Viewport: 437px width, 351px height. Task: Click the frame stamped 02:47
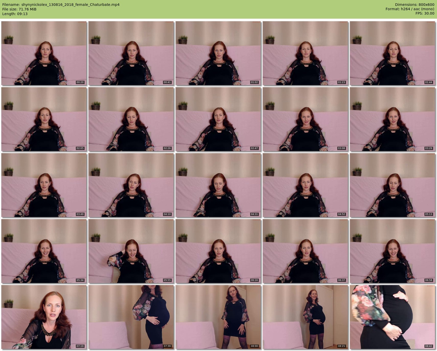(218, 119)
